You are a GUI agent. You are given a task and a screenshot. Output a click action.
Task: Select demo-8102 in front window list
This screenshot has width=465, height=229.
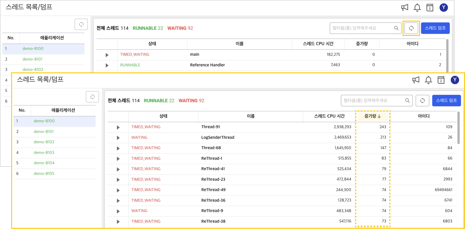click(55, 142)
